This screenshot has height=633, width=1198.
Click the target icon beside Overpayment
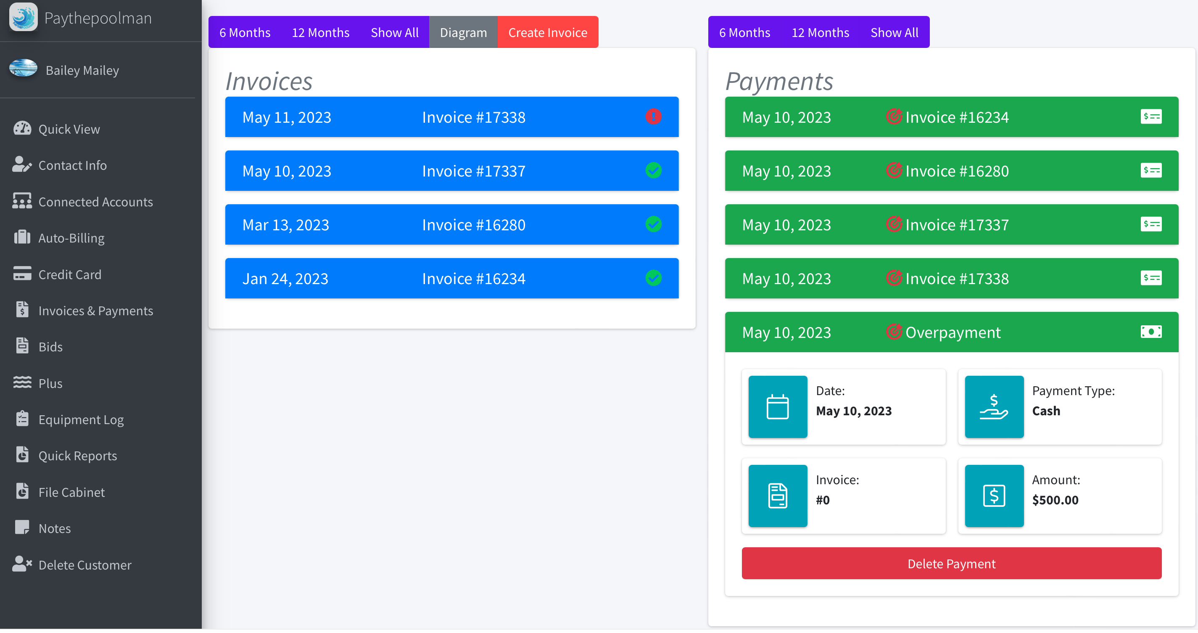[893, 332]
